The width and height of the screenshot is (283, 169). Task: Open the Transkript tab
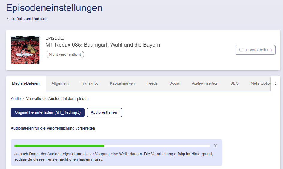pos(89,83)
